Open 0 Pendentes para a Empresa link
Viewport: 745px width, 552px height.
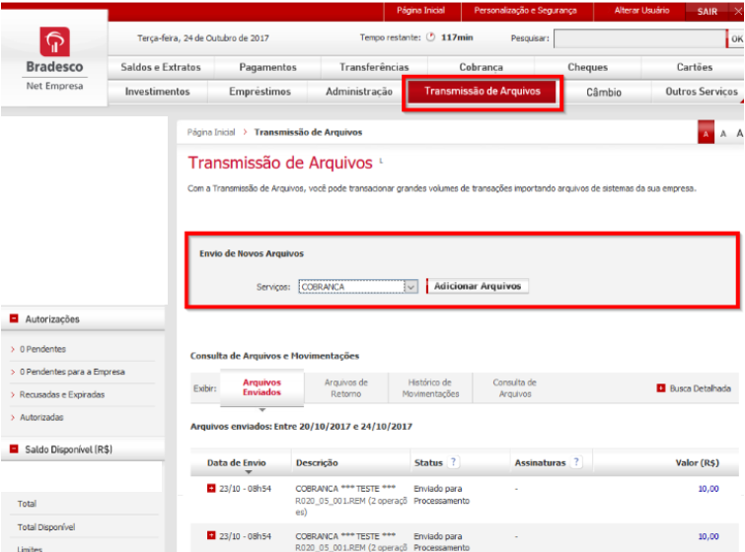(72, 372)
